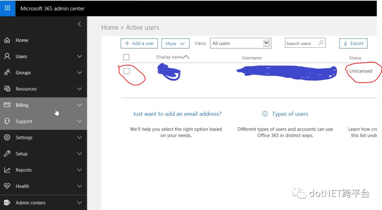
Task: Open the Billing sidebar item
Action: pyautogui.click(x=44, y=105)
